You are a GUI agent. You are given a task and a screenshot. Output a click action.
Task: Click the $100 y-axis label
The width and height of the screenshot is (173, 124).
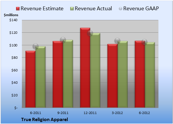point(13,45)
